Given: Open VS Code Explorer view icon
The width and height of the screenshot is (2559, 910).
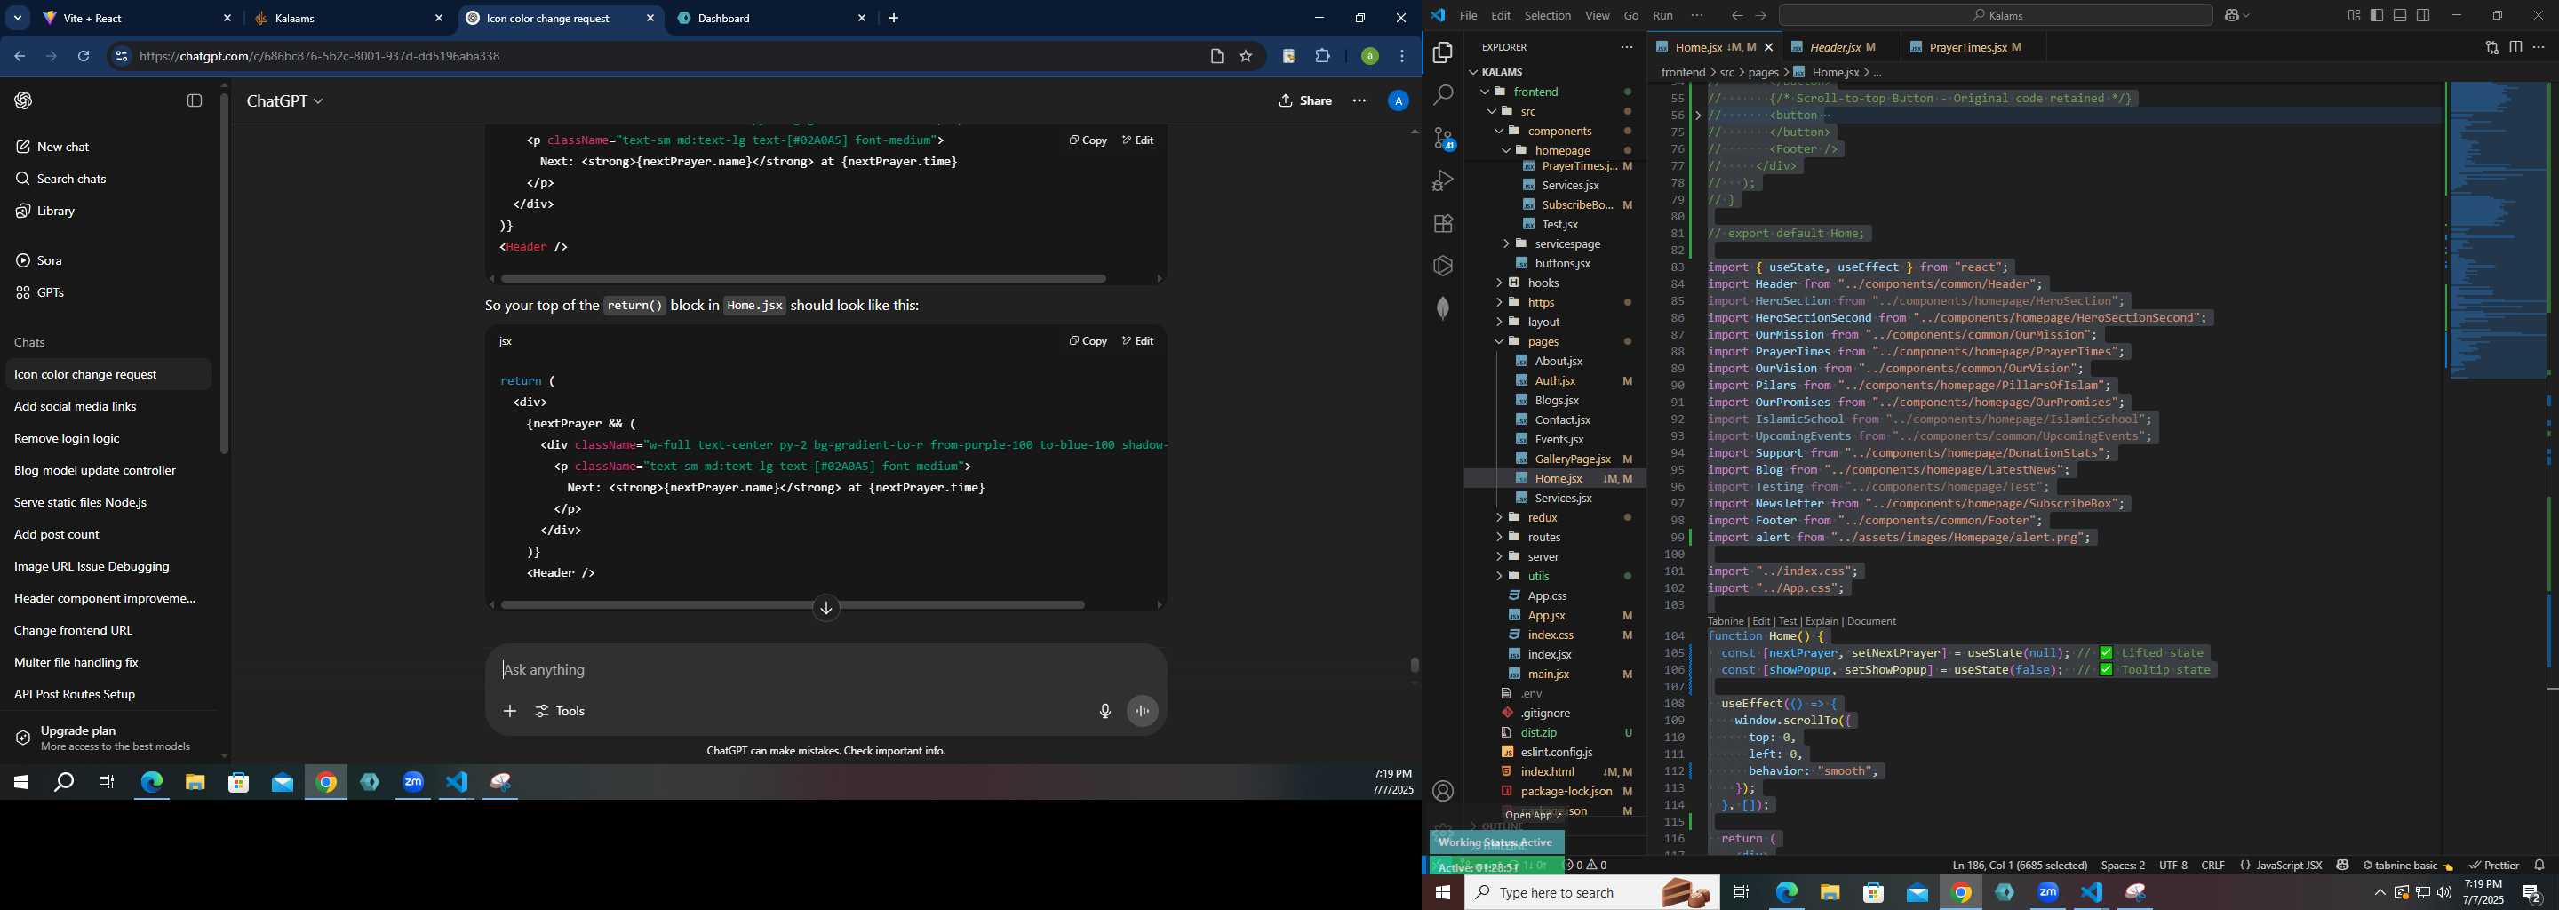Looking at the screenshot, I should pyautogui.click(x=1443, y=52).
